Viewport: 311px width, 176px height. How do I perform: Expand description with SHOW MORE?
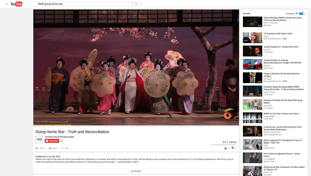tap(136, 171)
